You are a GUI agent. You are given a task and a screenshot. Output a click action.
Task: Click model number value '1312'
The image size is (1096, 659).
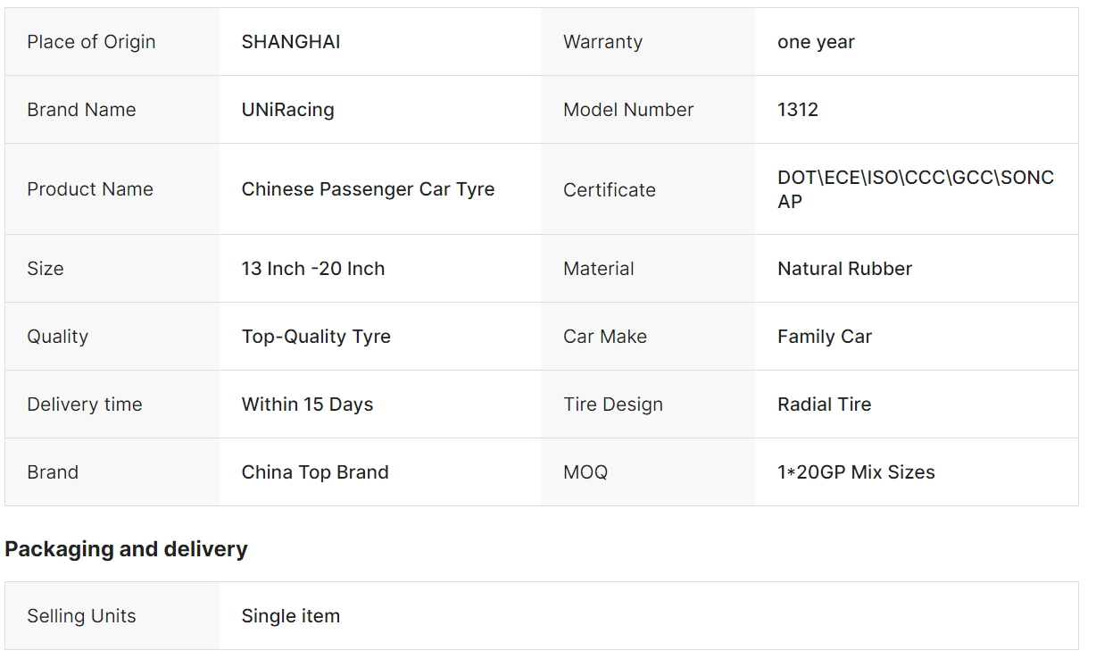point(798,110)
